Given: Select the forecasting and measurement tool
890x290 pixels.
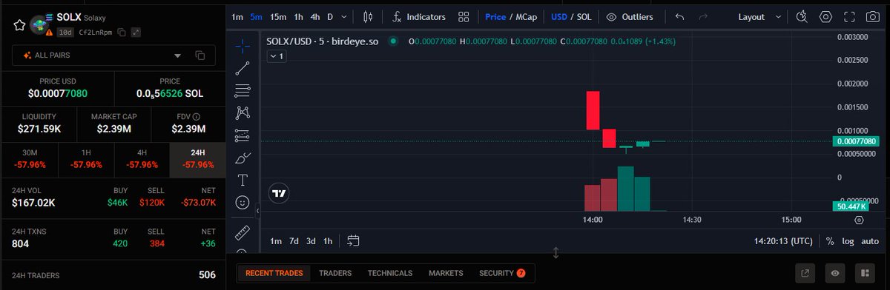Looking at the screenshot, I should (x=243, y=135).
